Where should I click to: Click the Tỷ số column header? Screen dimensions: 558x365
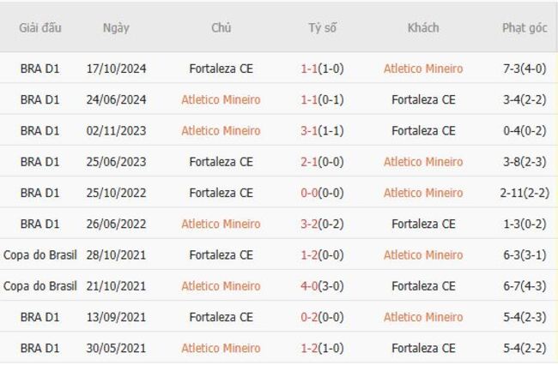323,27
